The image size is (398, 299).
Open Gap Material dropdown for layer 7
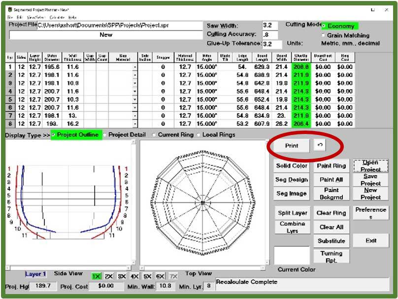click(x=135, y=116)
